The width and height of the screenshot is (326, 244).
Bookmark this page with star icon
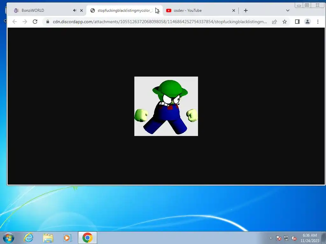coord(285,22)
